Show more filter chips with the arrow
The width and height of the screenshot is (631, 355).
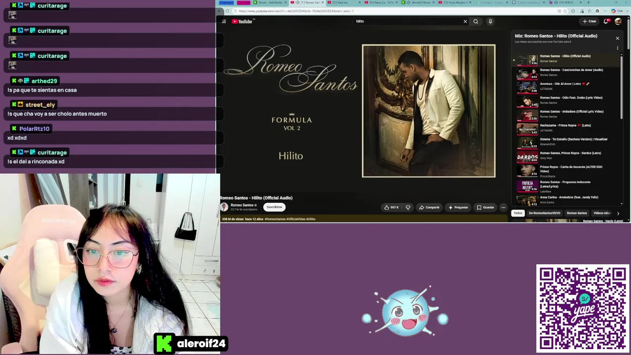point(618,213)
